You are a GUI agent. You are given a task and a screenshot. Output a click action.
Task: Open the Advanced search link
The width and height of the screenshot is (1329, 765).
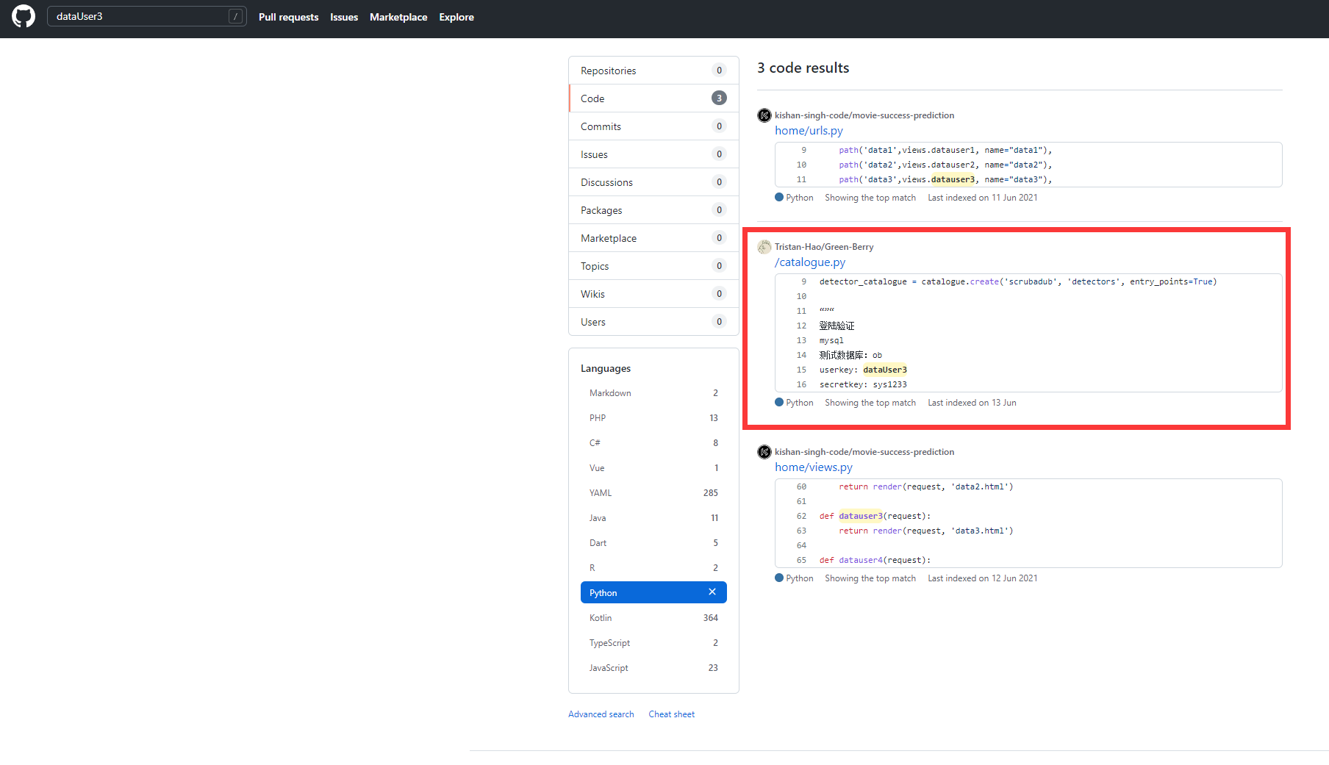(601, 714)
